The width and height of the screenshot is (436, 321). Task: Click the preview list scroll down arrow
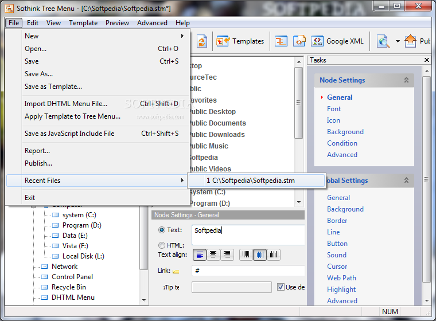click(x=299, y=202)
